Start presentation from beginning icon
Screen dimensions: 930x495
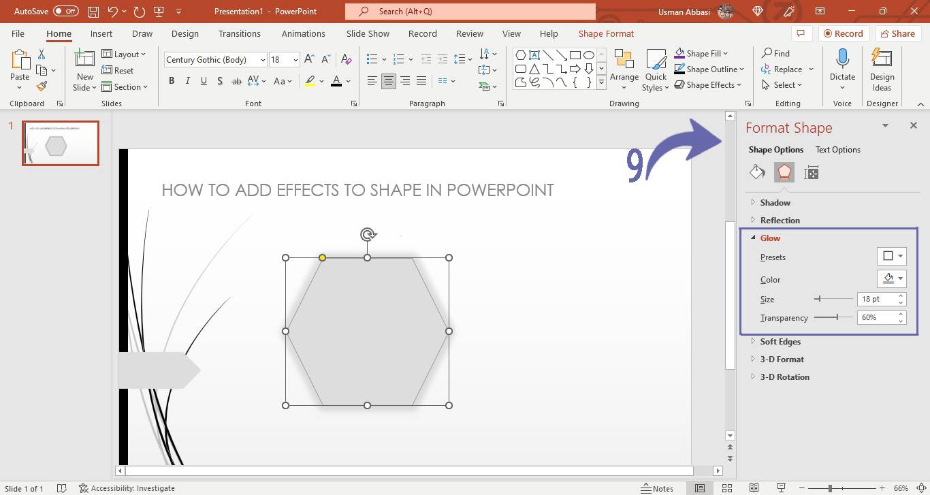click(x=159, y=12)
